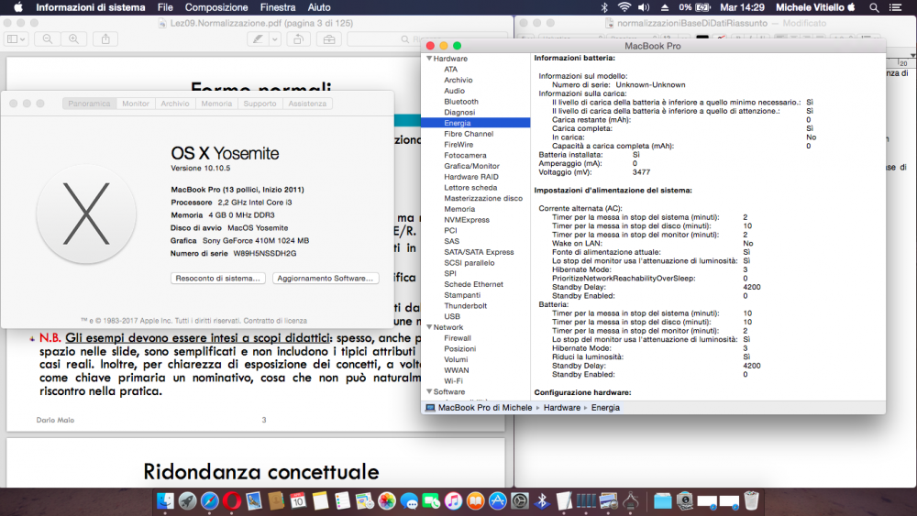Click the battery status icon in menu bar
The image size is (917, 516).
(x=702, y=7)
